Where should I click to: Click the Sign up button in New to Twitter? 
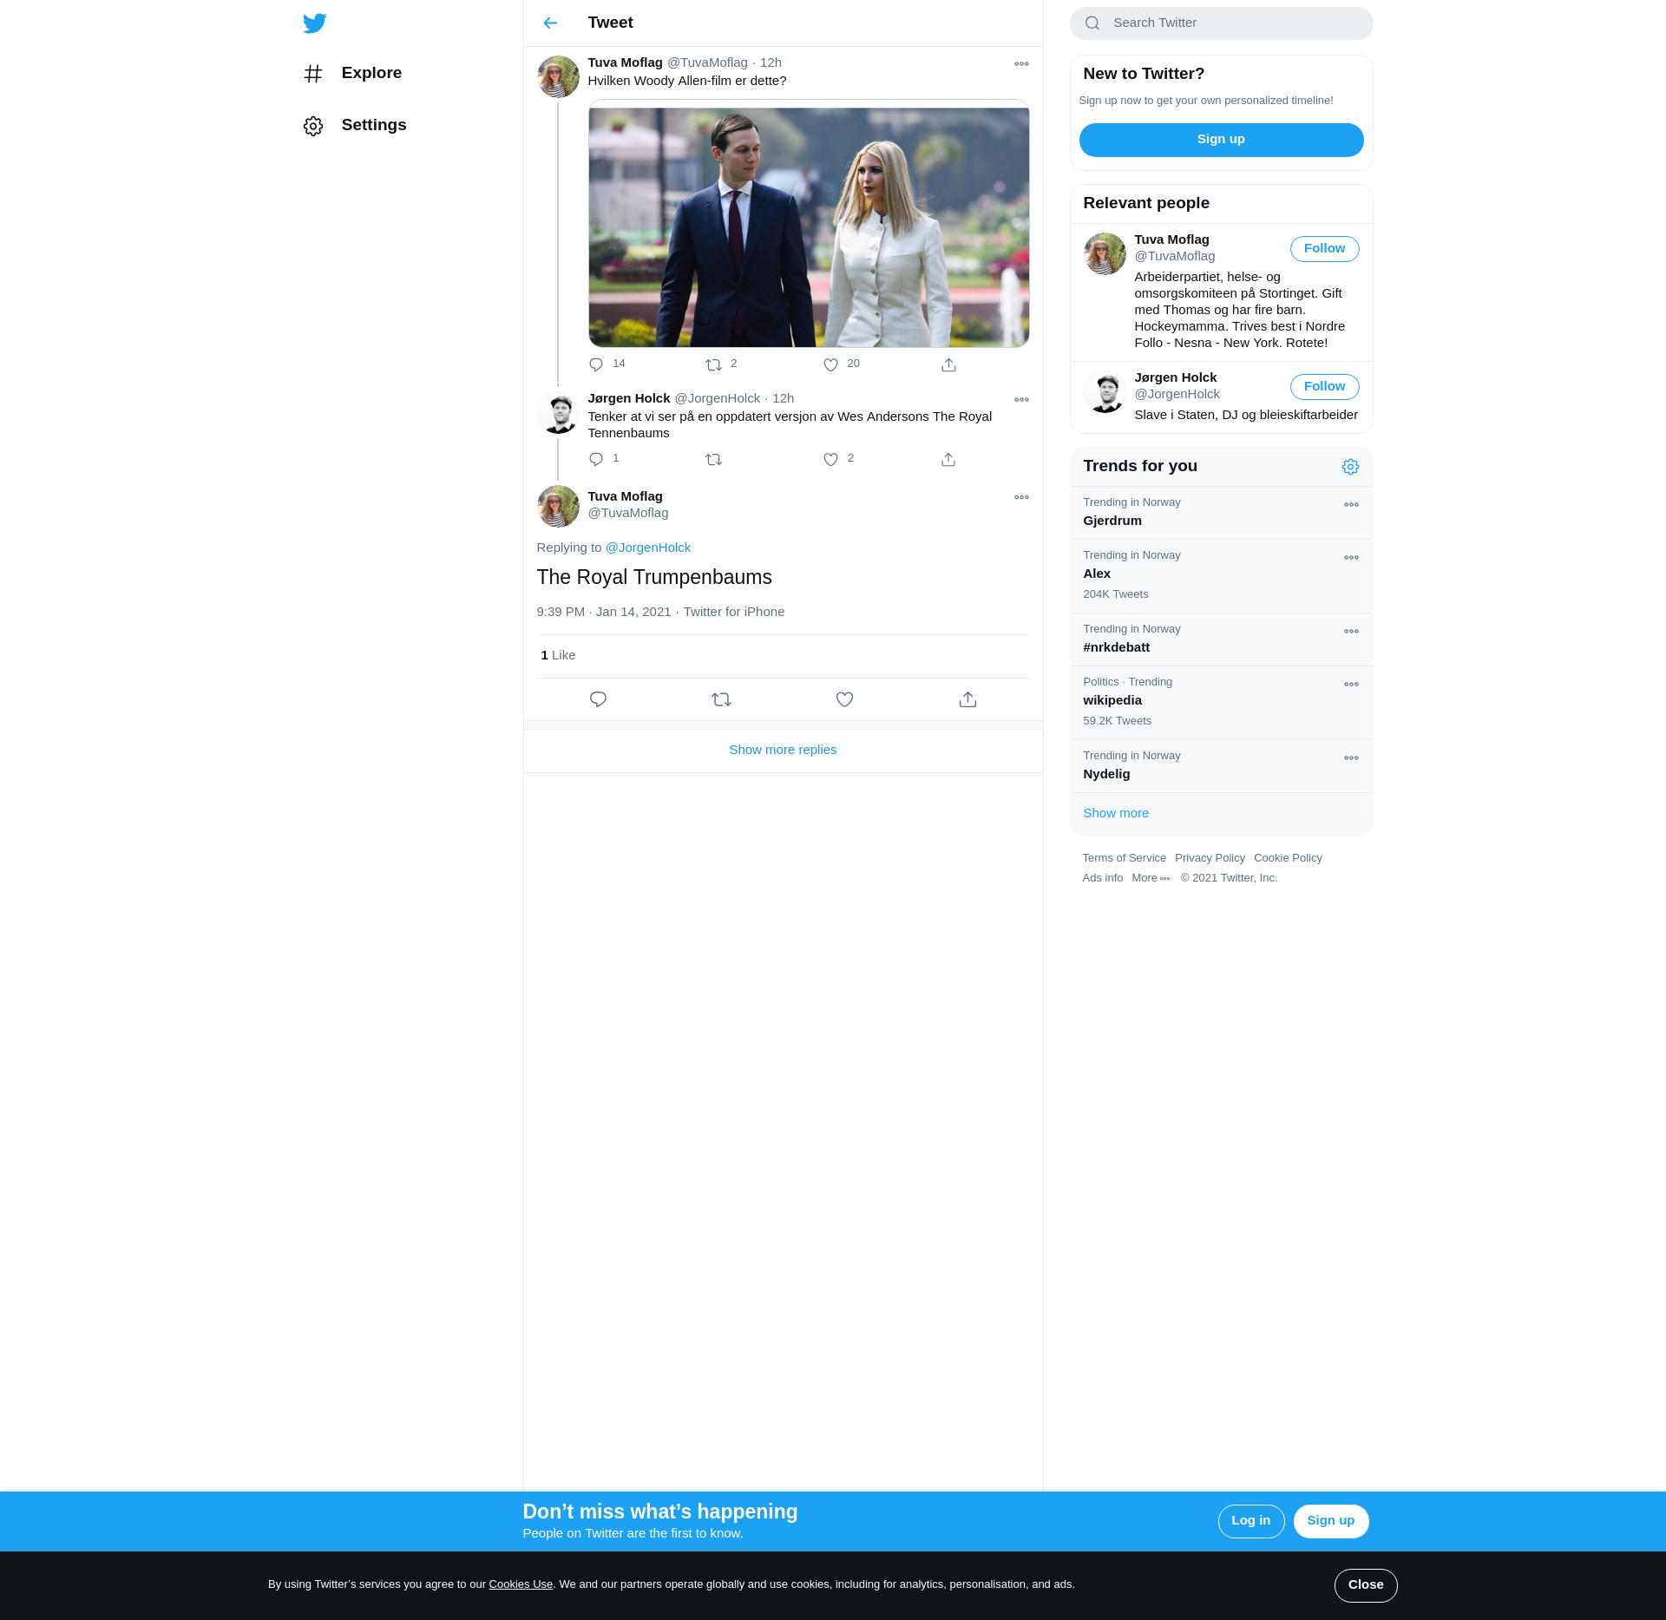tap(1221, 140)
